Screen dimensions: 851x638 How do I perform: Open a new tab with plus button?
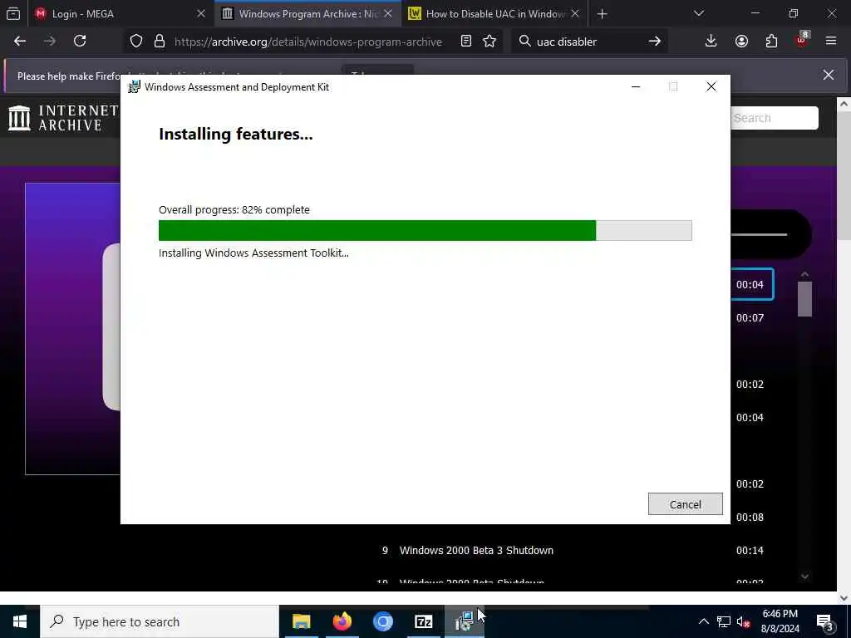click(x=602, y=14)
